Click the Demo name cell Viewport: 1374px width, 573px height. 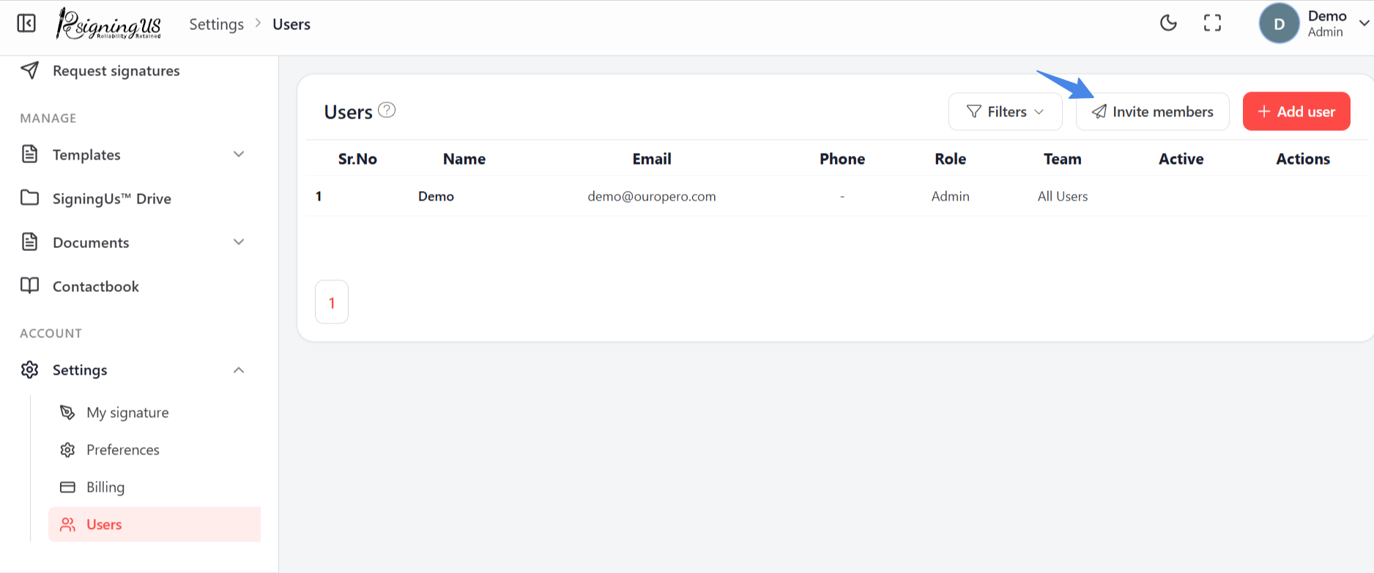[x=436, y=196]
